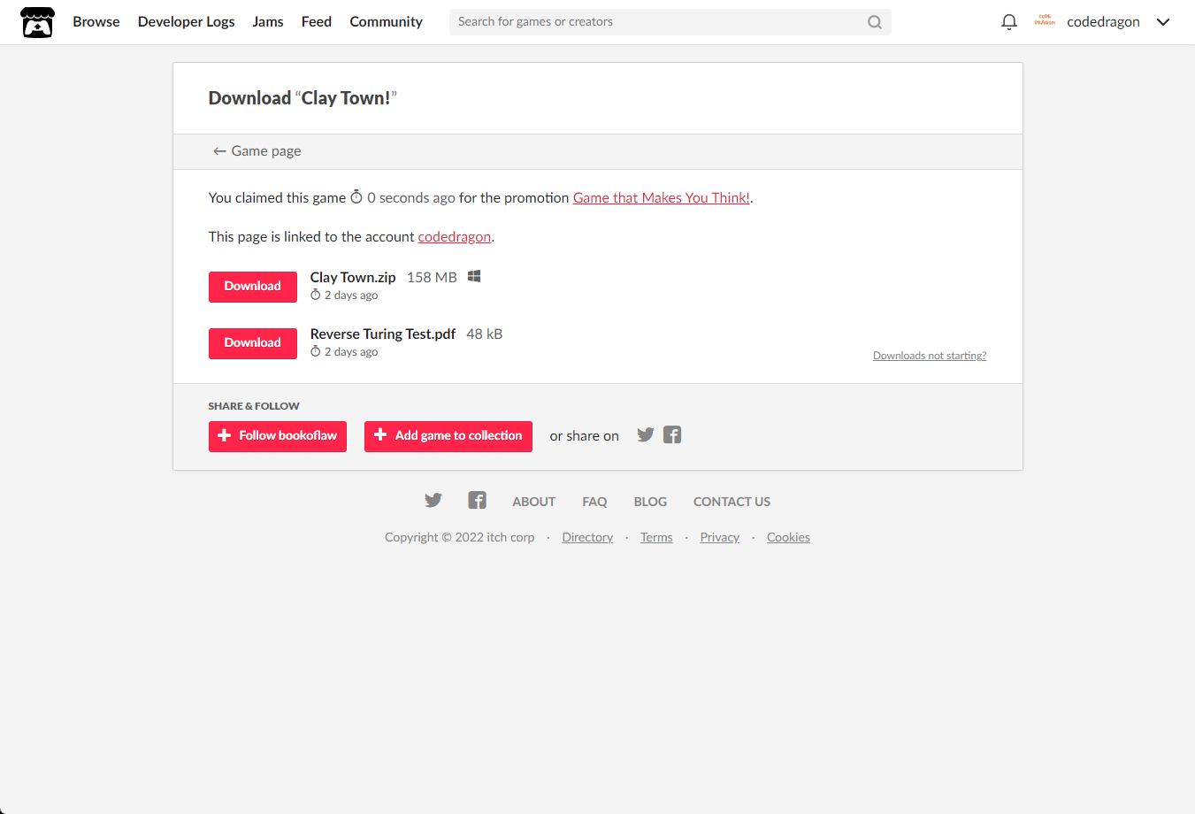Click 'Downloads not starting?' link

tap(930, 356)
